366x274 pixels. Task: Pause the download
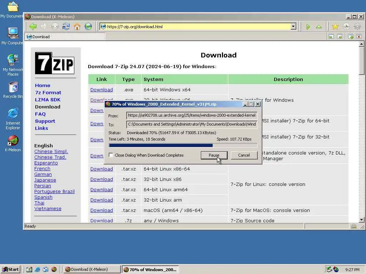click(x=214, y=155)
